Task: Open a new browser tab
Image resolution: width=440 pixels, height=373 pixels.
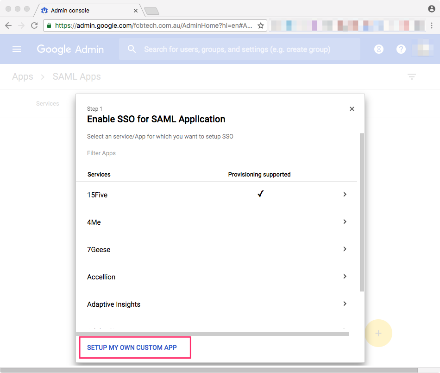Action: pyautogui.click(x=151, y=11)
